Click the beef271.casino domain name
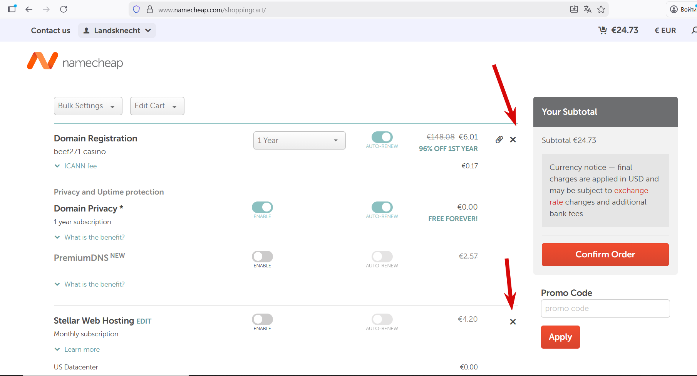The width and height of the screenshot is (697, 376). point(80,151)
